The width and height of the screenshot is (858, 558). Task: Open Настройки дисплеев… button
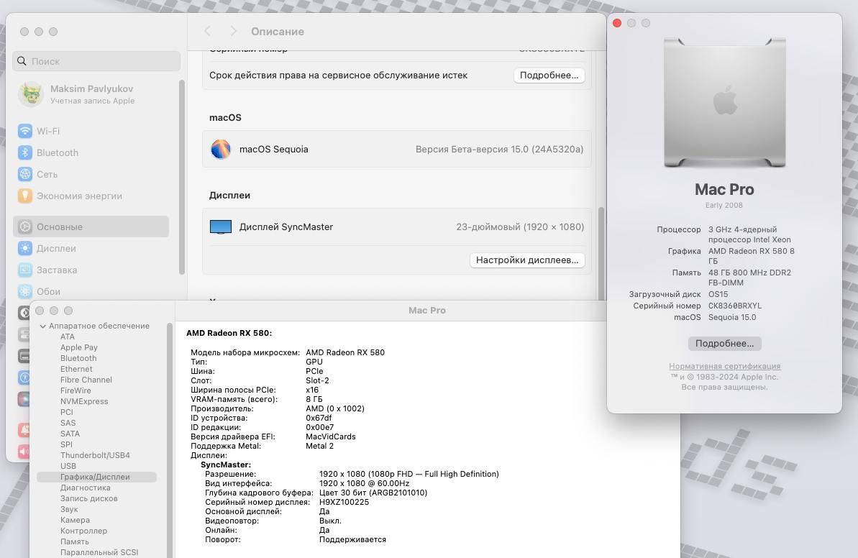point(527,260)
